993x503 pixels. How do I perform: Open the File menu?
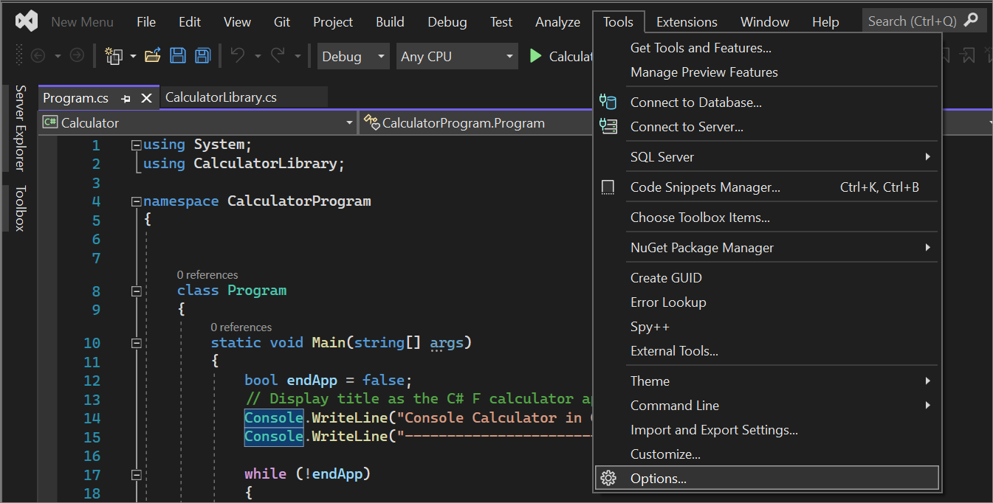tap(146, 22)
